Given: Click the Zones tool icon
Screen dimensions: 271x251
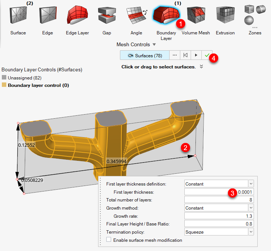Looking at the screenshot, I should [255, 15].
